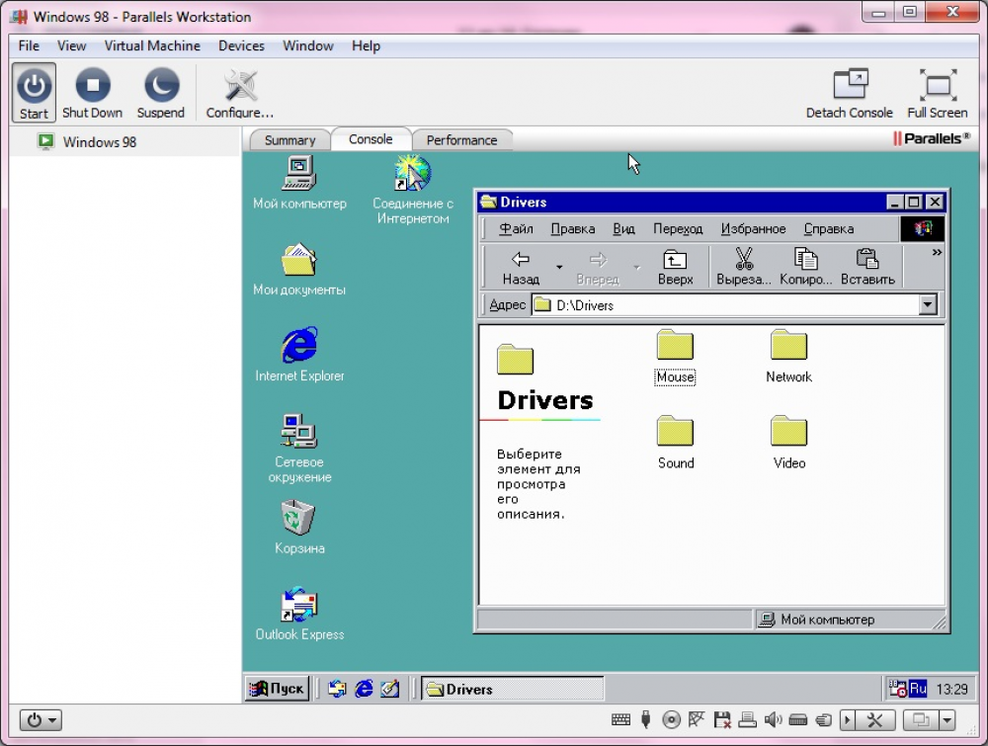Open the Help menu
Image resolution: width=988 pixels, height=746 pixels.
point(367,46)
